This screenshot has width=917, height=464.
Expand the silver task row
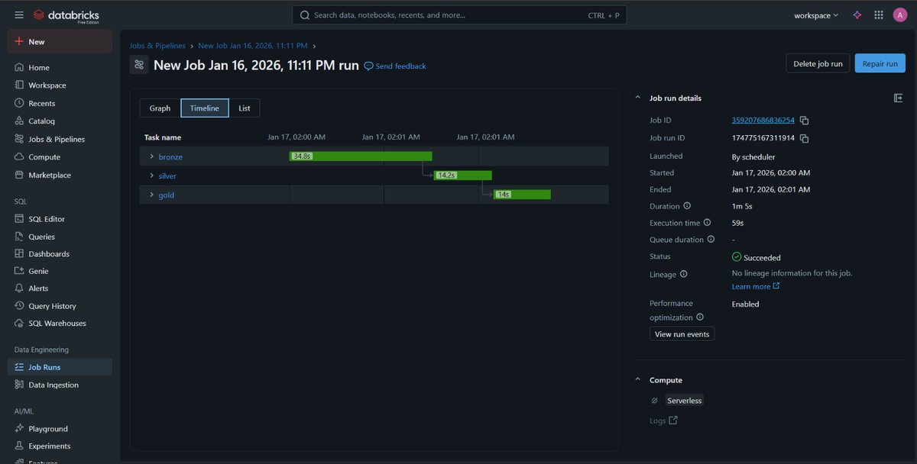[x=151, y=176]
